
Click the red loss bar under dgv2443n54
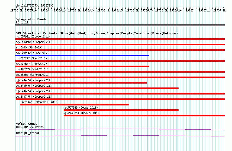point(120,45)
